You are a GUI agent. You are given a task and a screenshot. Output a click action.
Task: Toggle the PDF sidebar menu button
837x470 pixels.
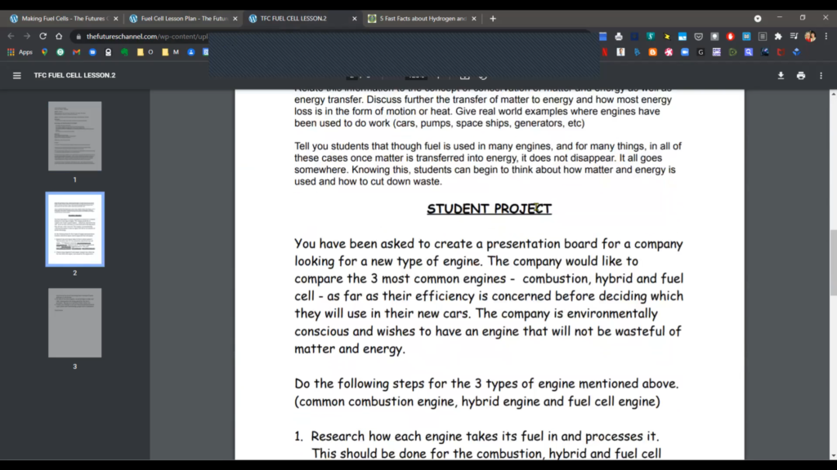click(x=17, y=75)
